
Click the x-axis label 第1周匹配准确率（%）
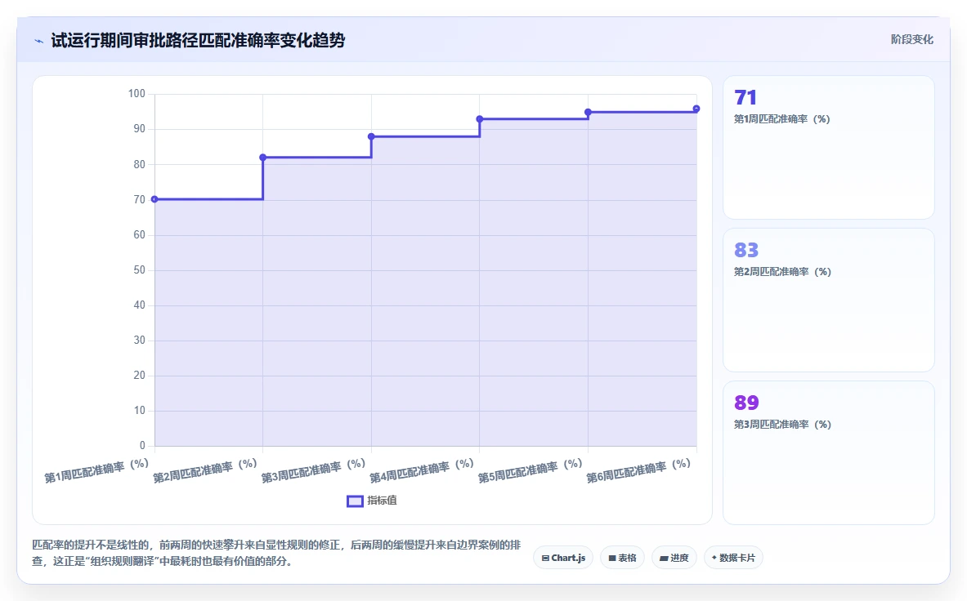pos(96,470)
